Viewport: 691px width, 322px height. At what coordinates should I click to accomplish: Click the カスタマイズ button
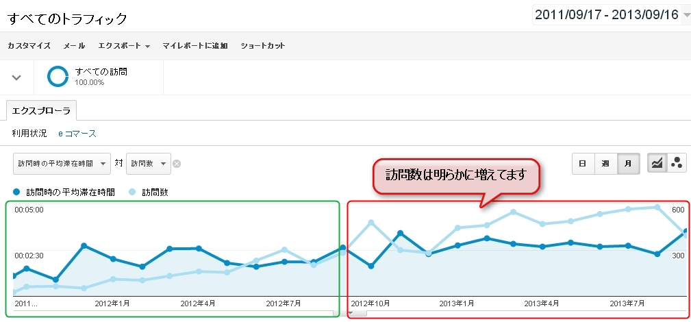[x=29, y=46]
